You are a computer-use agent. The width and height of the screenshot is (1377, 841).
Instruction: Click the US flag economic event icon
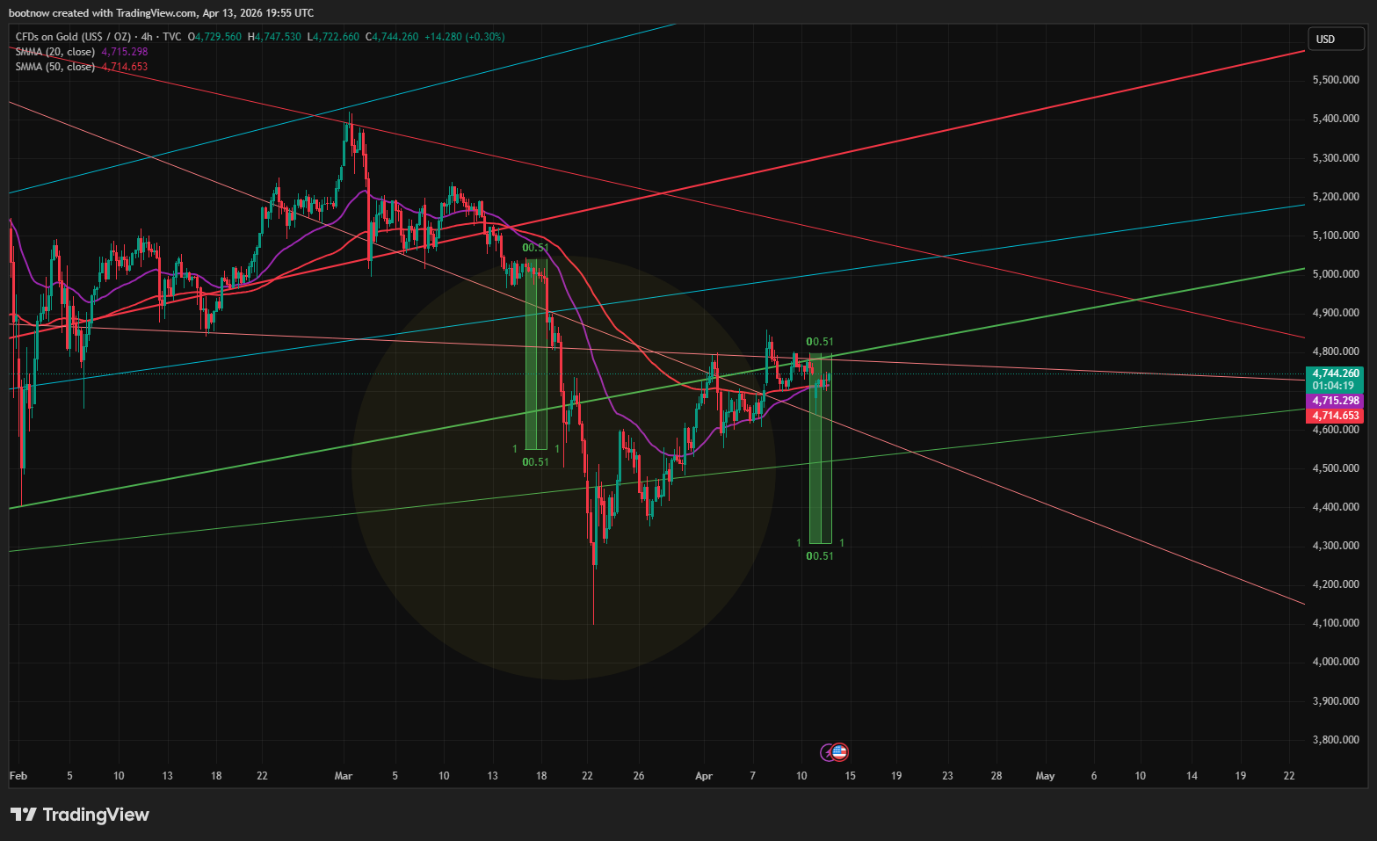pos(839,752)
